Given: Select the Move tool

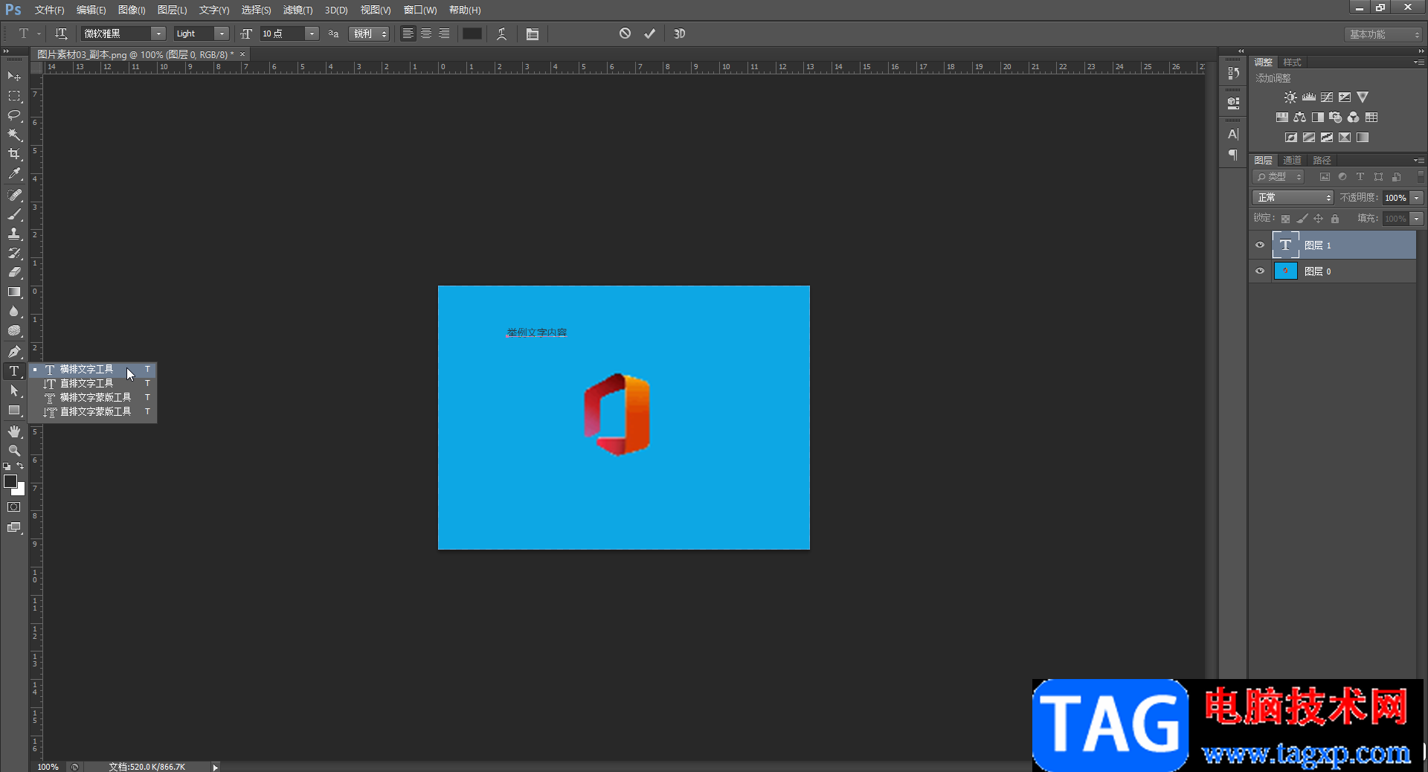Looking at the screenshot, I should [14, 77].
